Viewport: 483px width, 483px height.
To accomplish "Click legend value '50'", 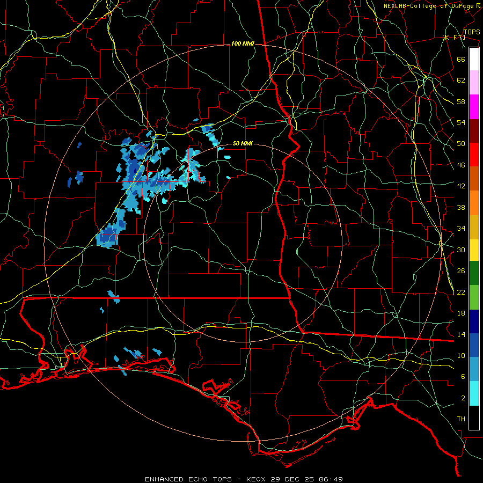I will pyautogui.click(x=461, y=144).
